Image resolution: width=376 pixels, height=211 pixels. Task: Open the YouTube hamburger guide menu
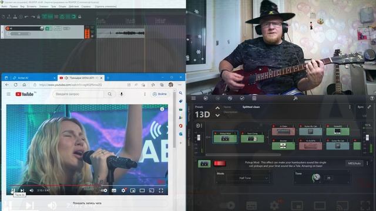tap(9, 94)
